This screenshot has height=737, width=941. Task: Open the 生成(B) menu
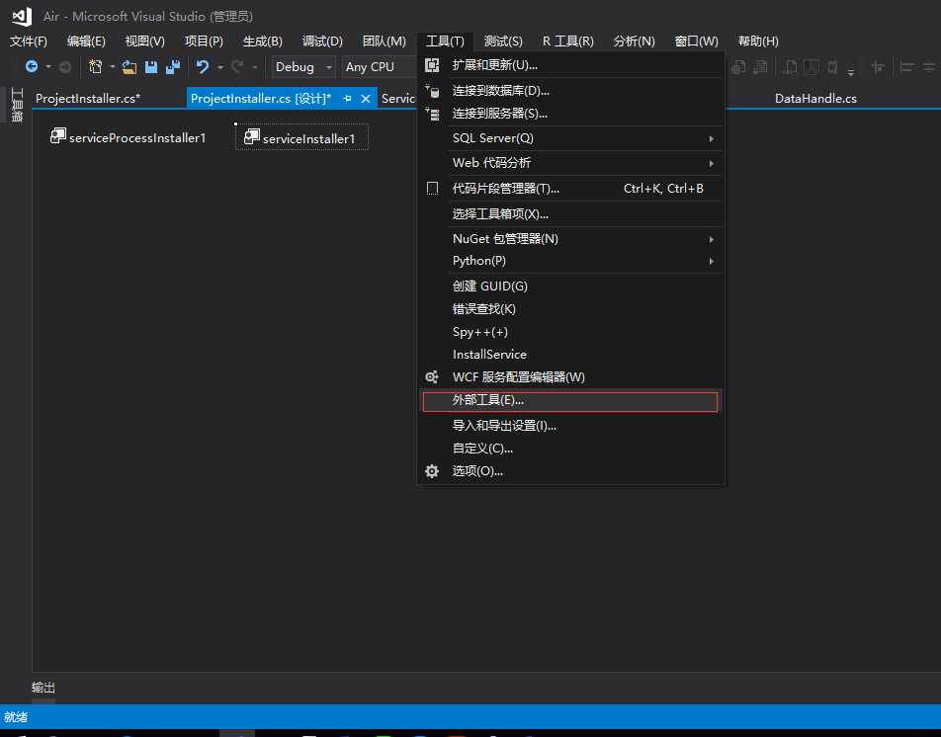[x=262, y=41]
